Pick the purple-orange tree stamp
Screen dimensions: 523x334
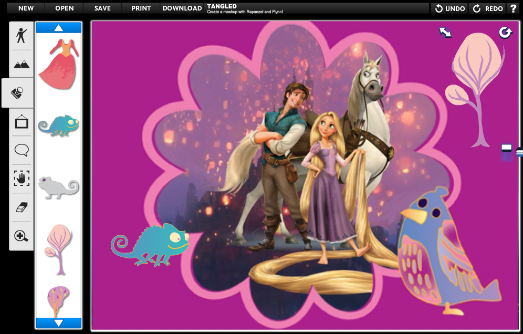tap(58, 301)
